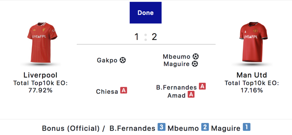This screenshot has height=135, width=292.
Task: Click the 2 bonus badge for Mbeumo
Action: coord(205,128)
